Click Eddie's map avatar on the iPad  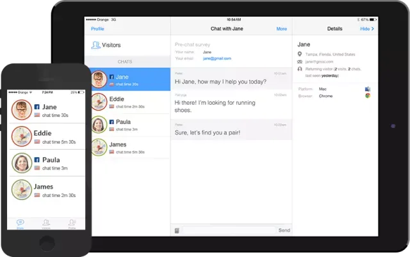click(99, 102)
